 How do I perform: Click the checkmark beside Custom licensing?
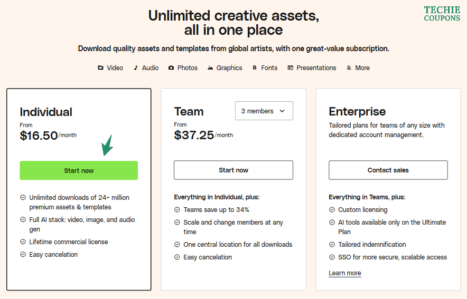tap(332, 210)
